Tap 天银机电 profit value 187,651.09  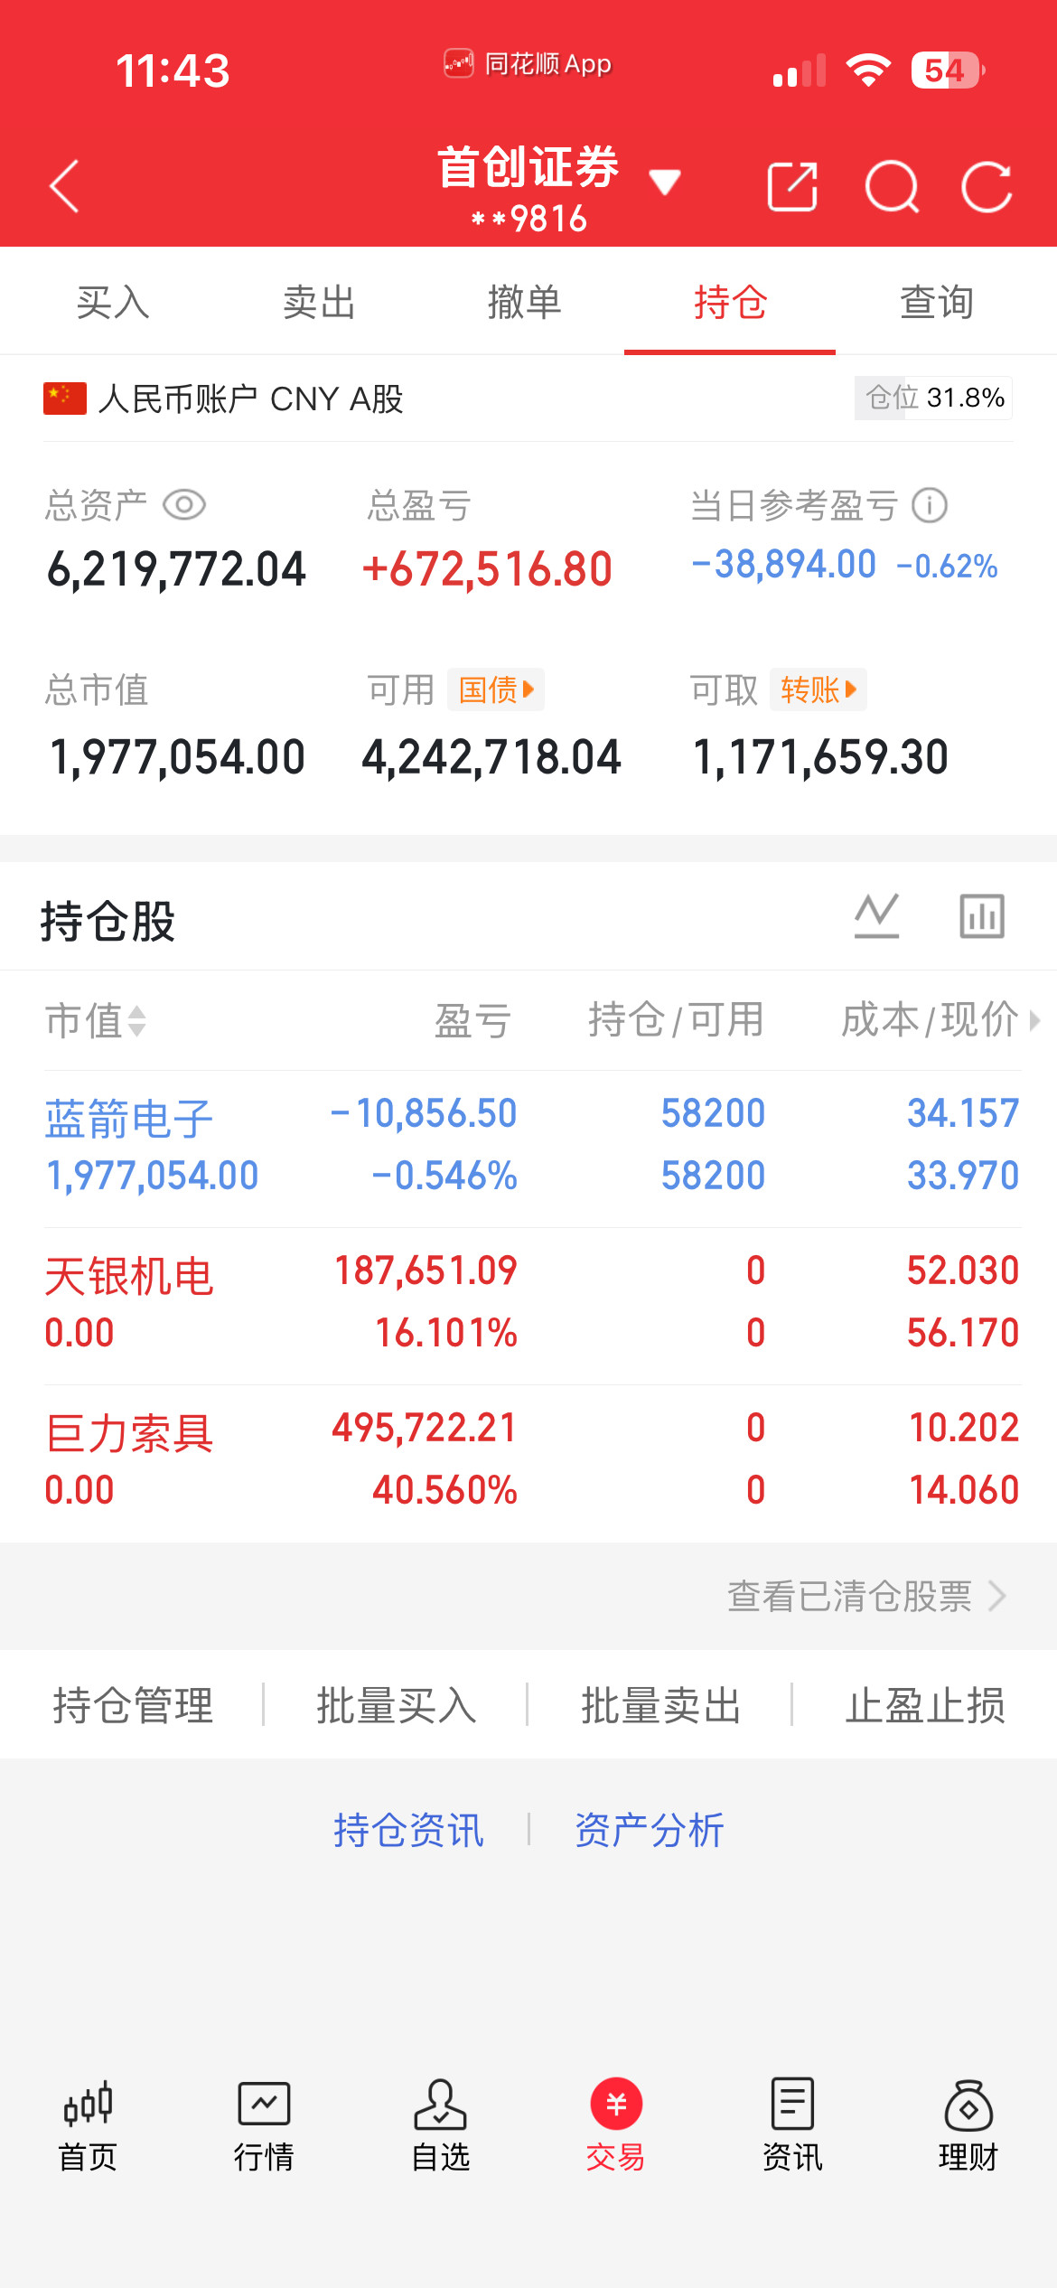426,1271
